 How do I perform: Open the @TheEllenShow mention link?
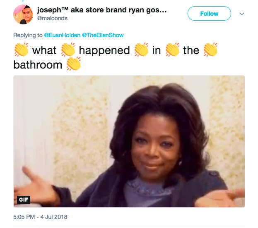[x=103, y=35]
